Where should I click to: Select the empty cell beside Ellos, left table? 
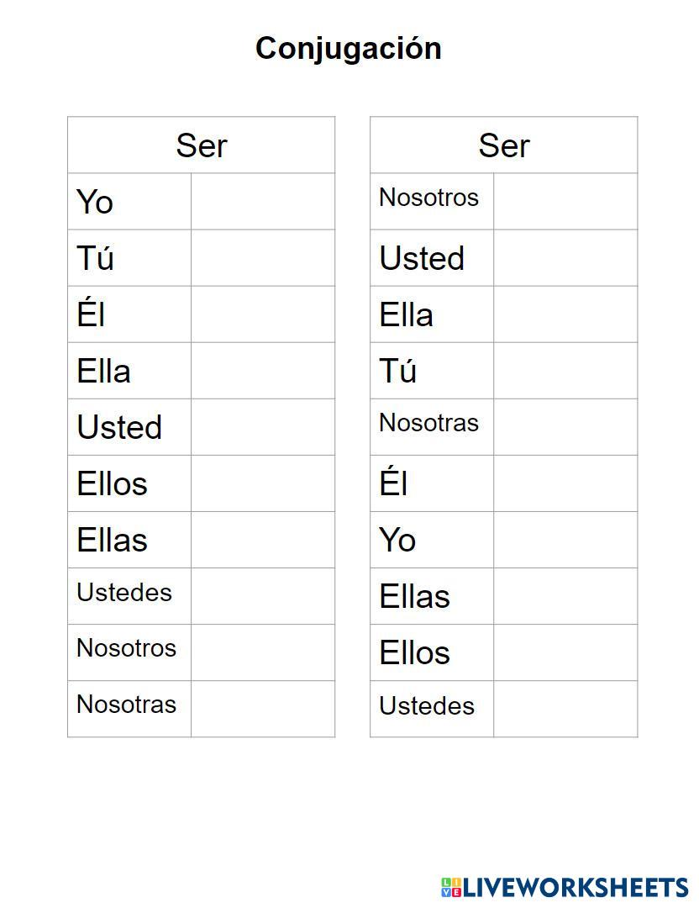263,483
